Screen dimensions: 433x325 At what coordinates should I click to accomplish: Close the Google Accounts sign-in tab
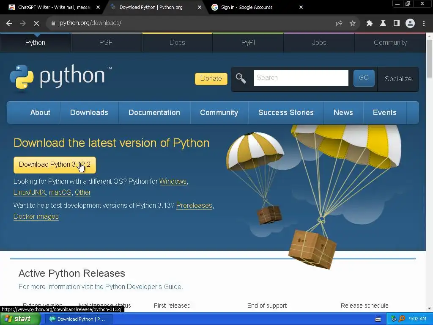301,8
